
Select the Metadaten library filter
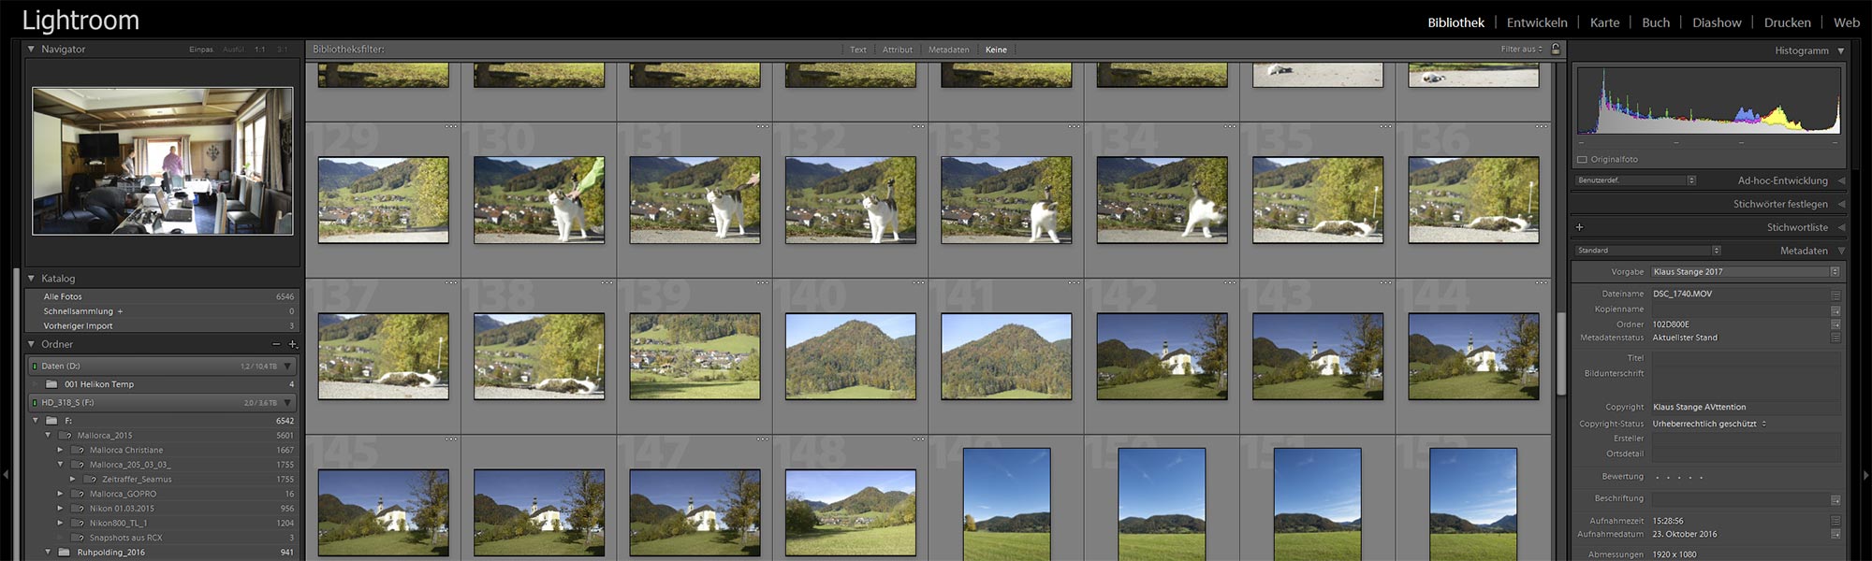[x=948, y=50]
